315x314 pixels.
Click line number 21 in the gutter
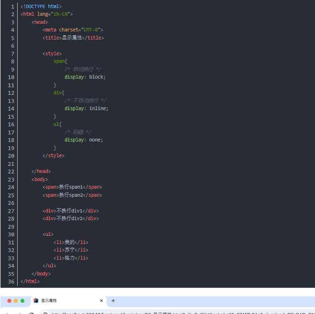tap(11, 164)
